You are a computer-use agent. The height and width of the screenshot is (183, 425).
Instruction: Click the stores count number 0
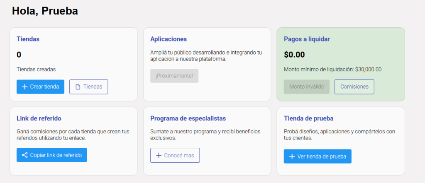pyautogui.click(x=19, y=55)
